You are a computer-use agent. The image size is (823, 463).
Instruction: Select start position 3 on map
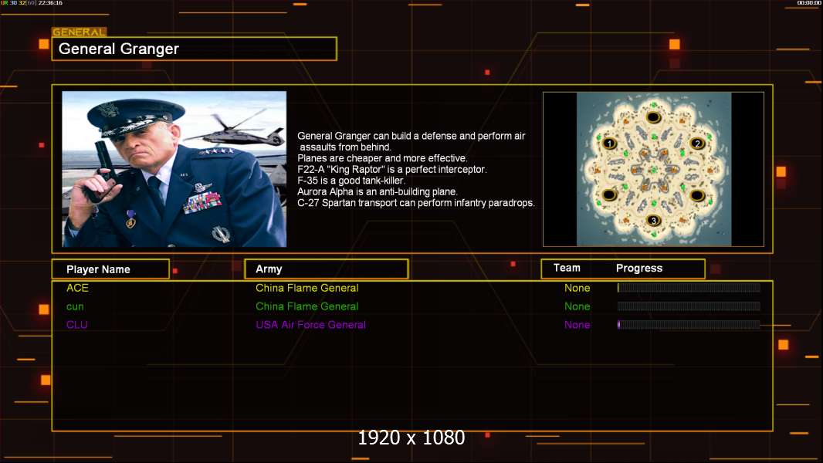tap(653, 220)
